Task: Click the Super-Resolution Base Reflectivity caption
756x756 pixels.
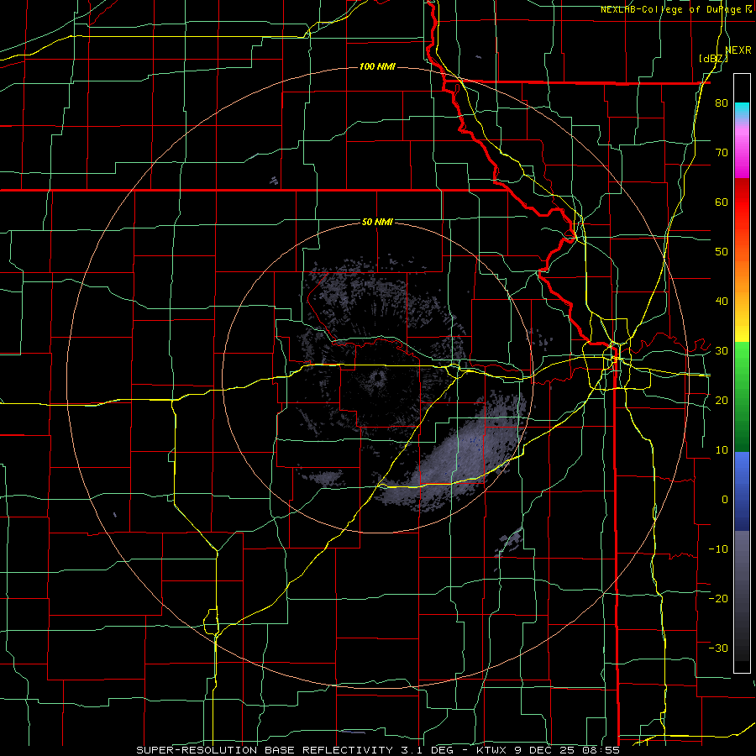Action: 265,750
